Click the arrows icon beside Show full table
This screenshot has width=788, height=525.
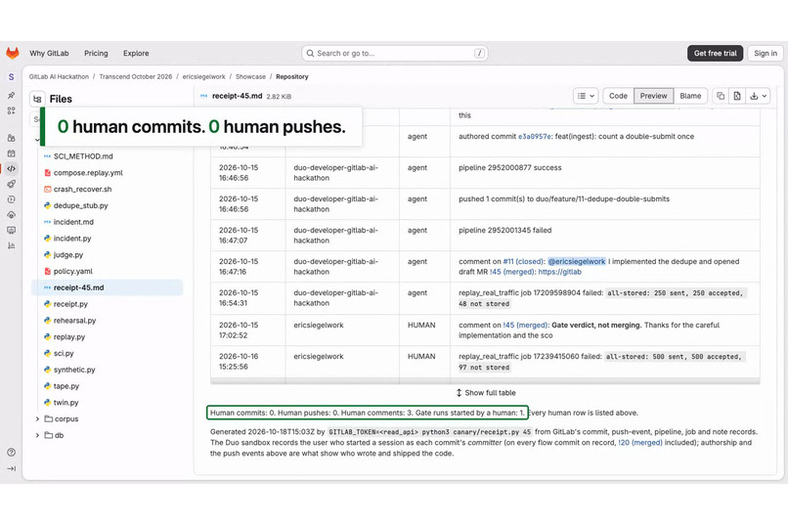coord(459,393)
